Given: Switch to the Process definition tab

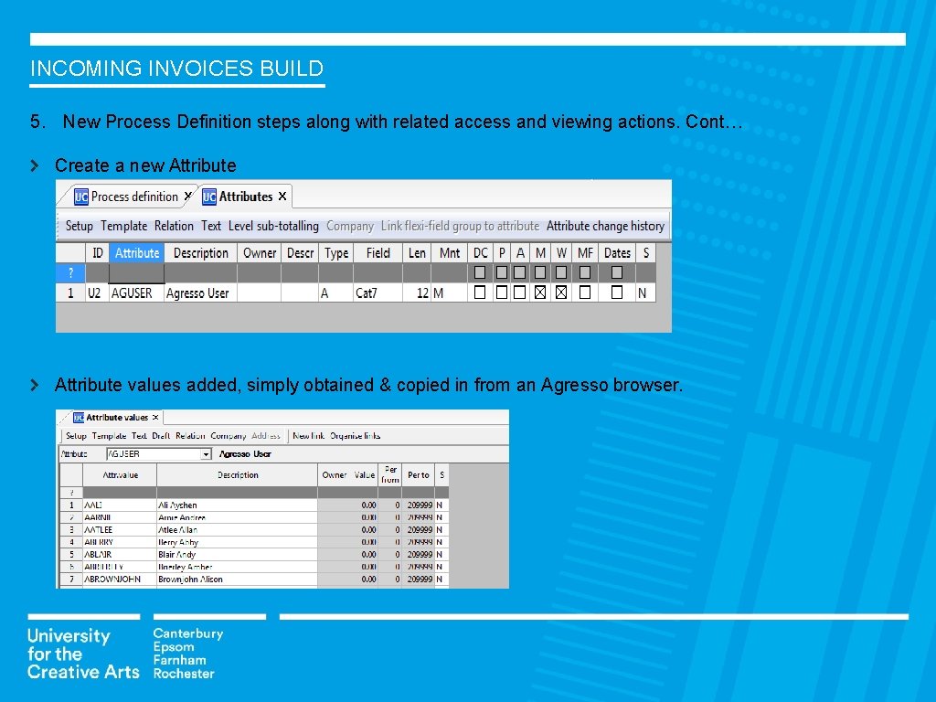Looking at the screenshot, I should click(133, 194).
